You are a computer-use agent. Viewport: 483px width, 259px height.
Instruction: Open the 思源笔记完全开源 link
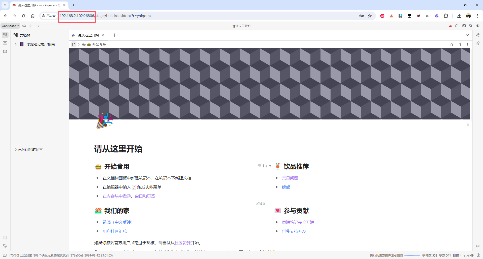pos(298,222)
